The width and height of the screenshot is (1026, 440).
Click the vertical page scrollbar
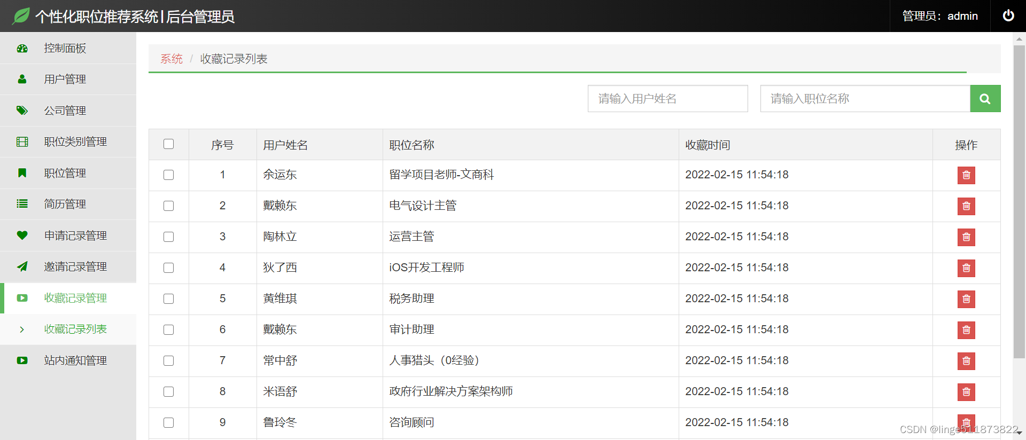(x=1019, y=202)
